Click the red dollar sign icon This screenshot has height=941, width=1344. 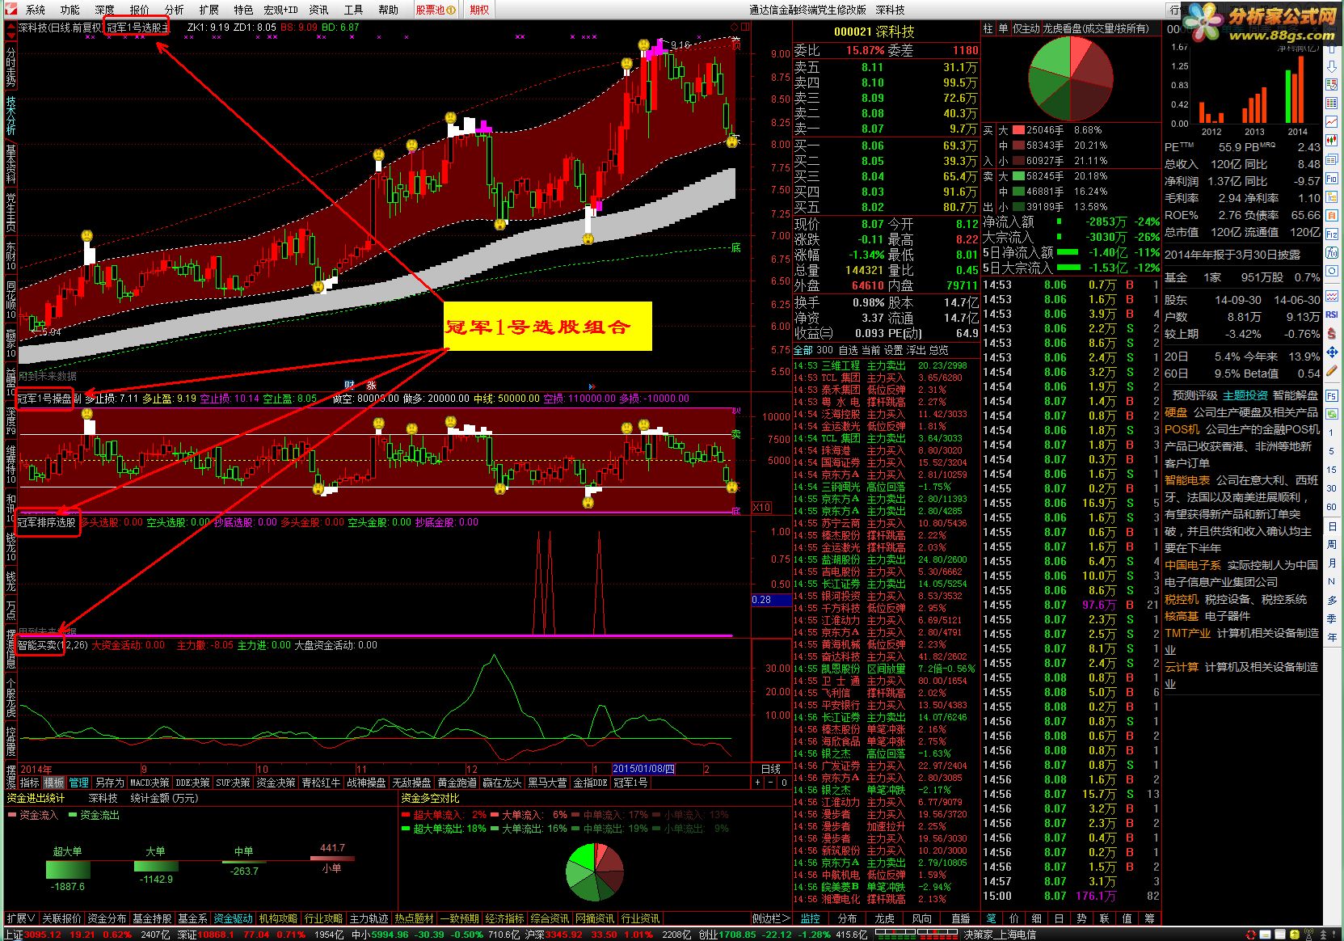(1332, 333)
